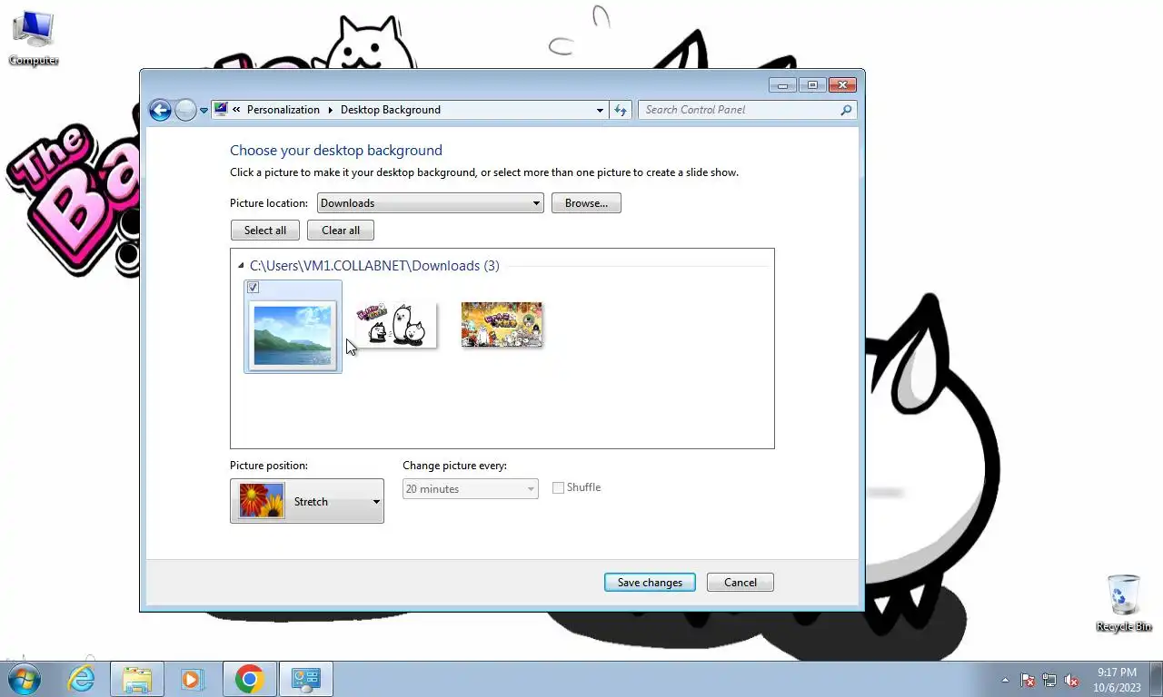Minimize the Desktop Background window
1163x697 pixels.
tap(782, 85)
